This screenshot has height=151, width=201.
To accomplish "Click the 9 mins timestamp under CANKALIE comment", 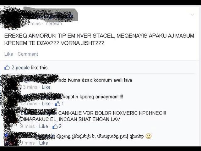I will 27,126.
